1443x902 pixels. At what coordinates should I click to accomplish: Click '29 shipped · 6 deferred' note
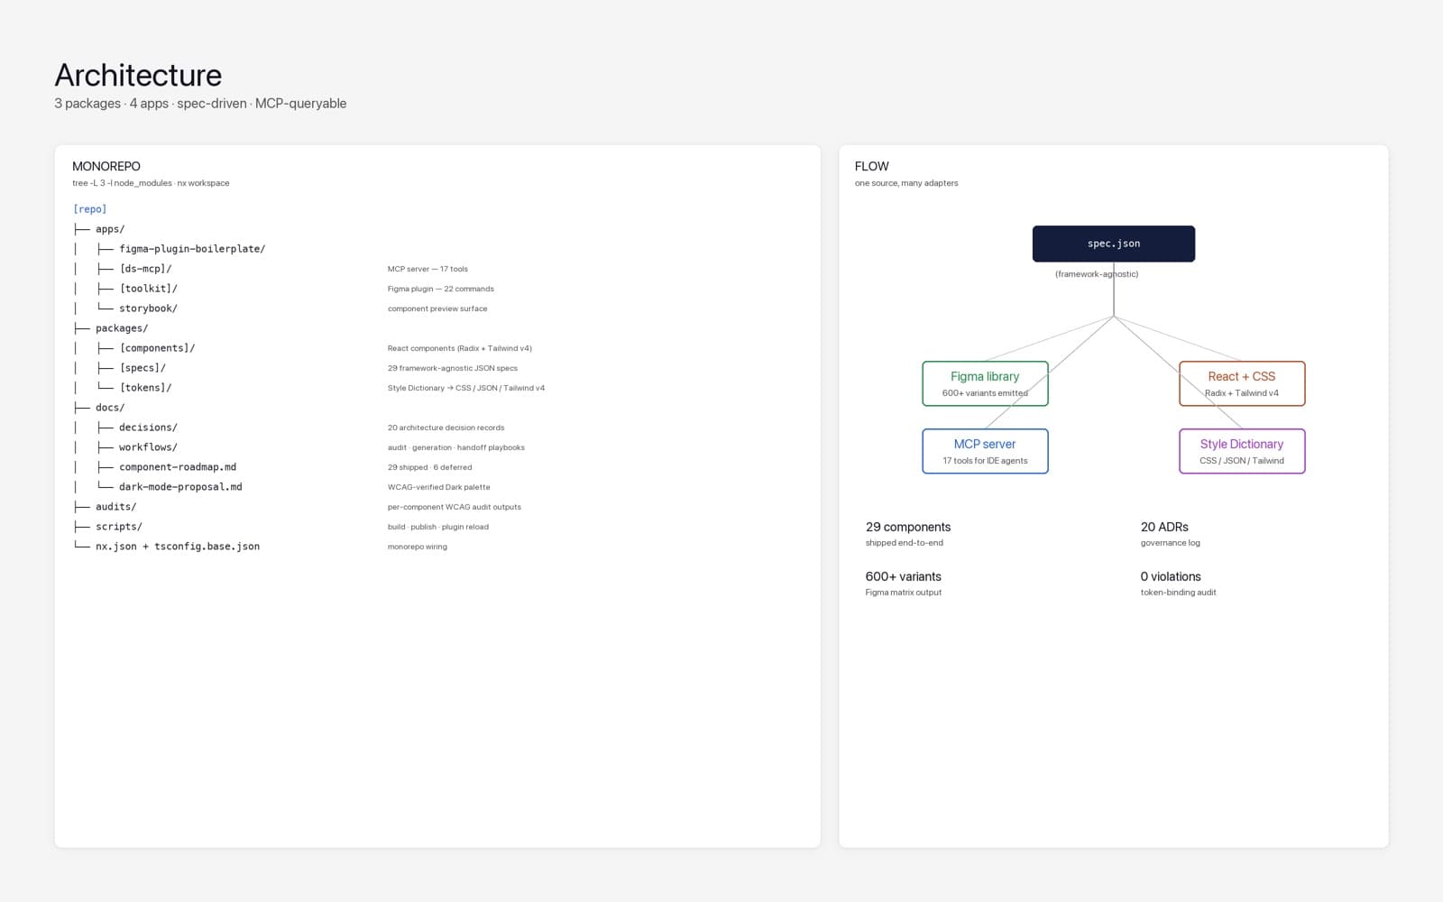[x=429, y=467]
